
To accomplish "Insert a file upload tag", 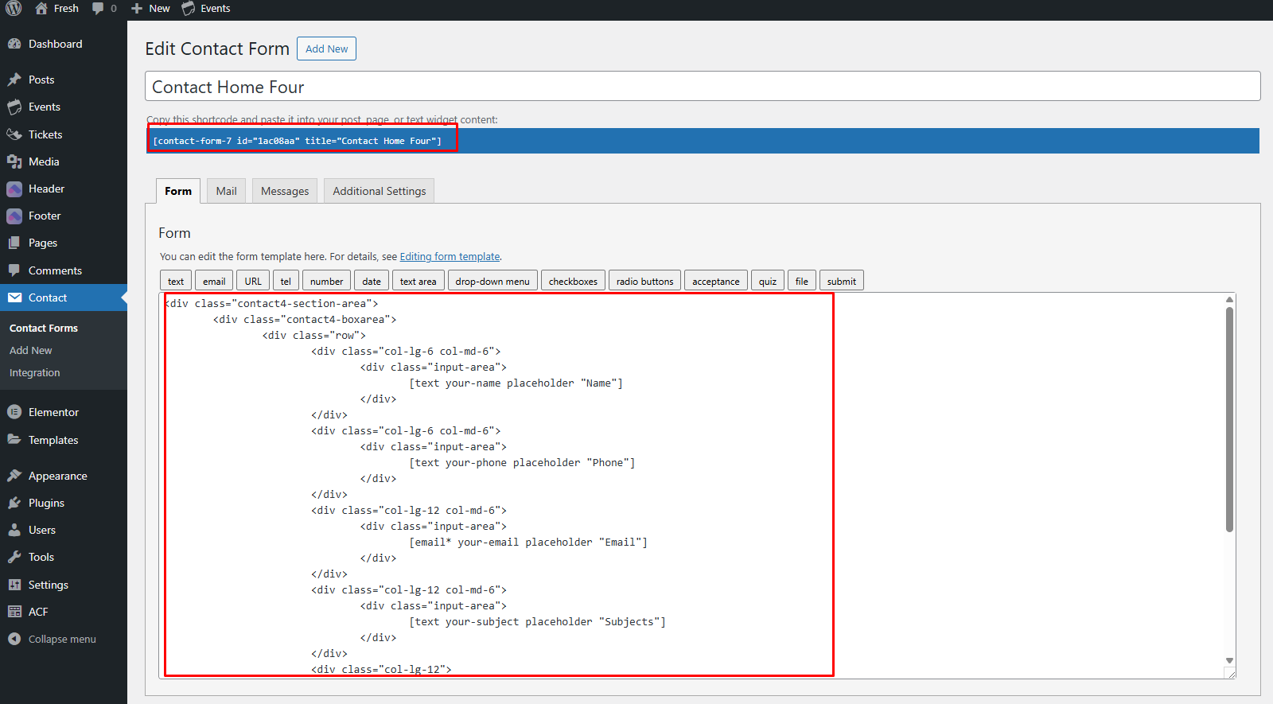I will (x=802, y=281).
